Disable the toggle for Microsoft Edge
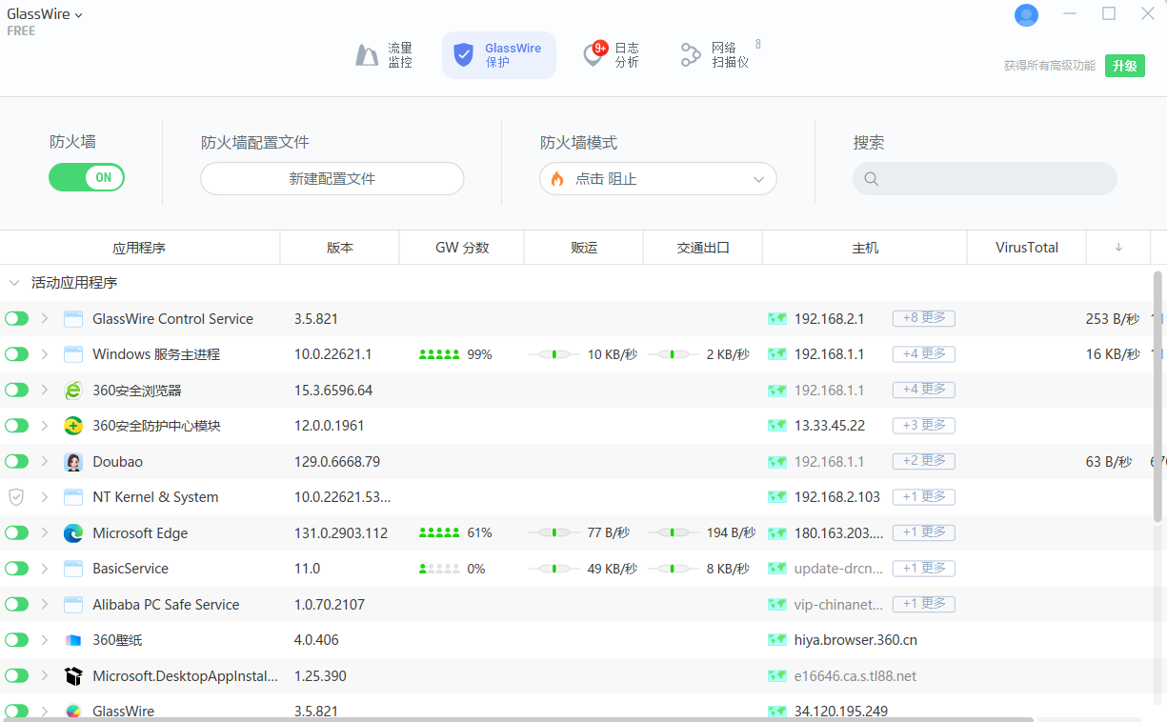The width and height of the screenshot is (1167, 722). [x=16, y=532]
